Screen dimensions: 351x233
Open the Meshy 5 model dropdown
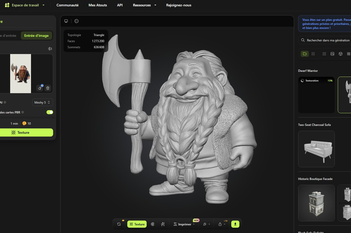click(x=42, y=102)
